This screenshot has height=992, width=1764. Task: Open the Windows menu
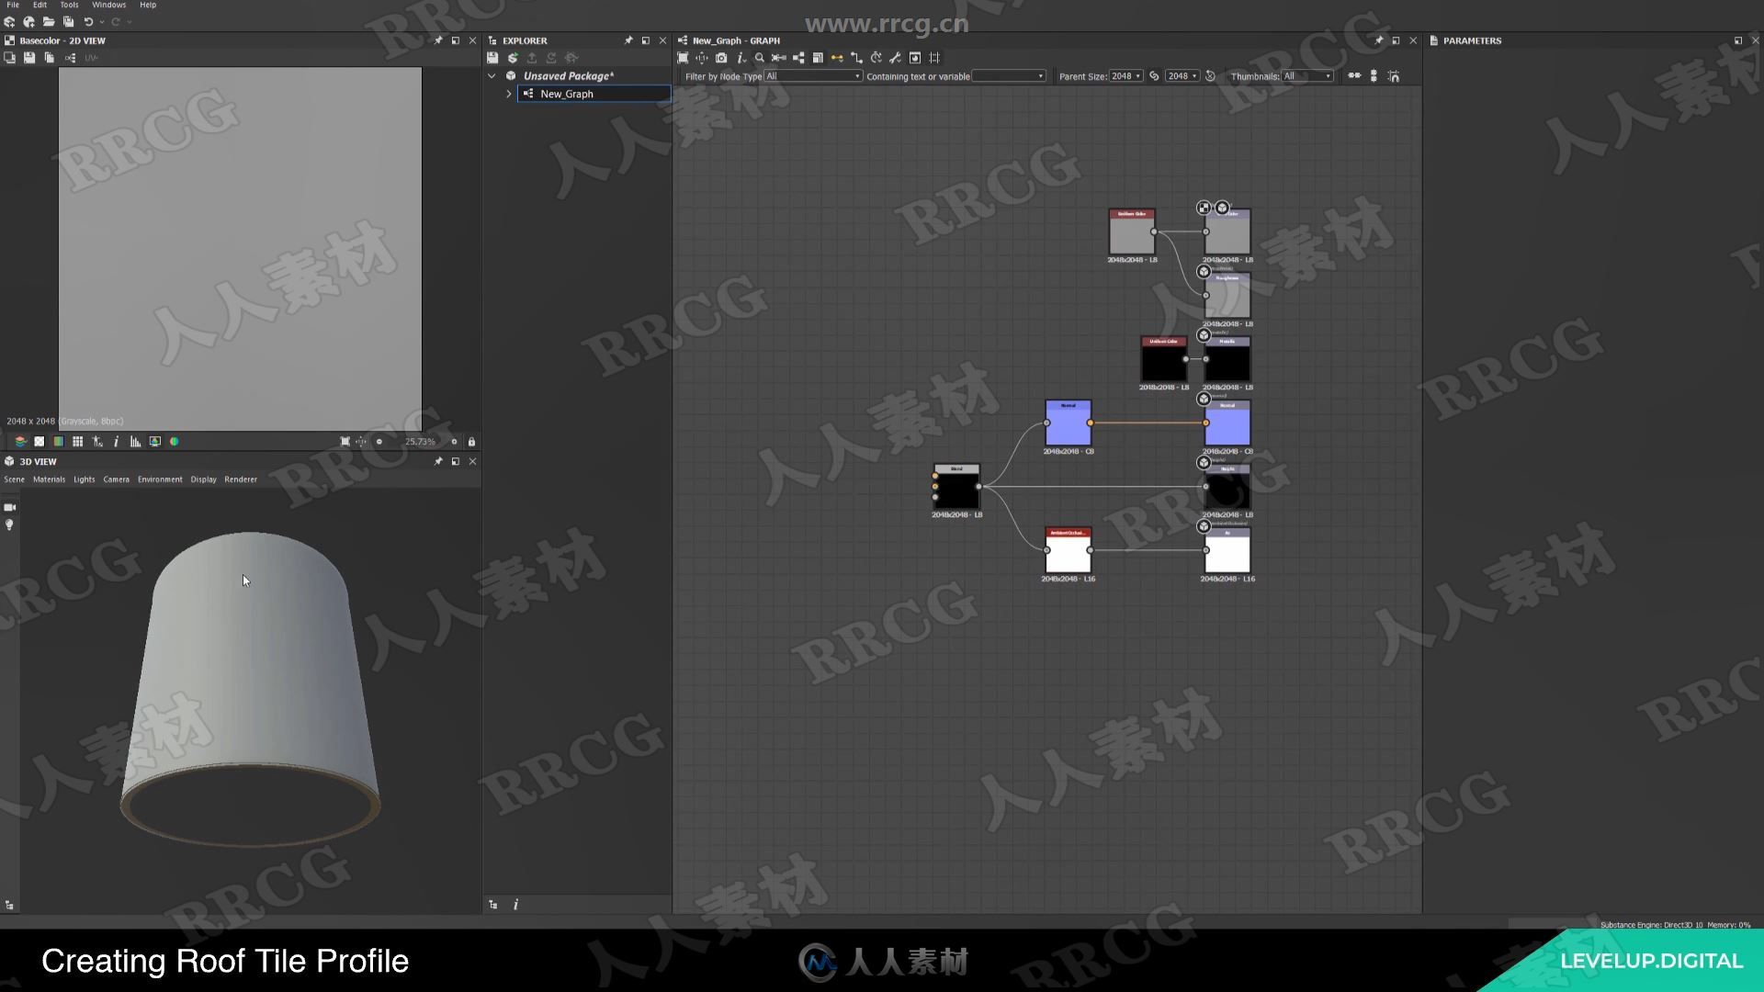pyautogui.click(x=108, y=5)
